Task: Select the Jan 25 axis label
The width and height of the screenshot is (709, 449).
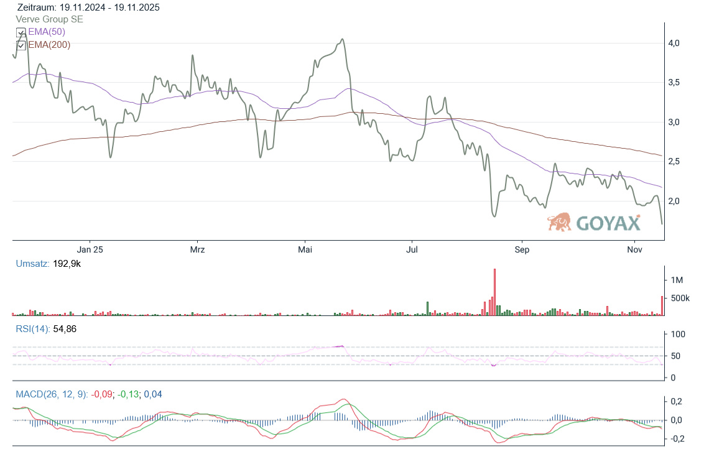Action: (90, 249)
